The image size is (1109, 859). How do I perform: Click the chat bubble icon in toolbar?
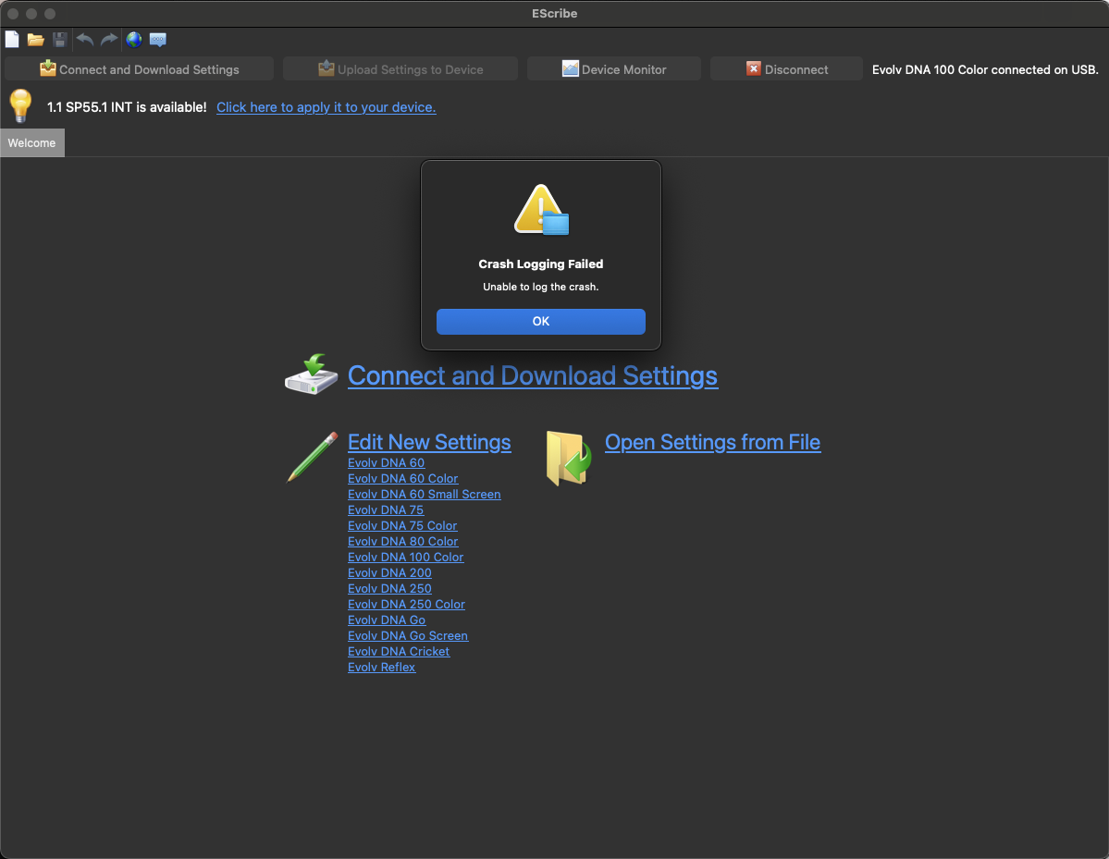[158, 40]
